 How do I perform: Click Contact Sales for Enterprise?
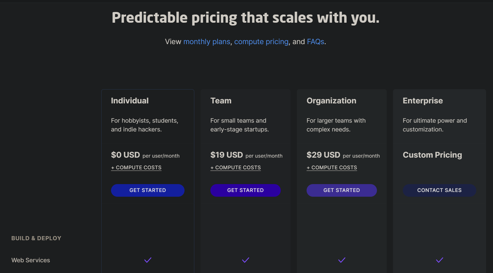439,190
